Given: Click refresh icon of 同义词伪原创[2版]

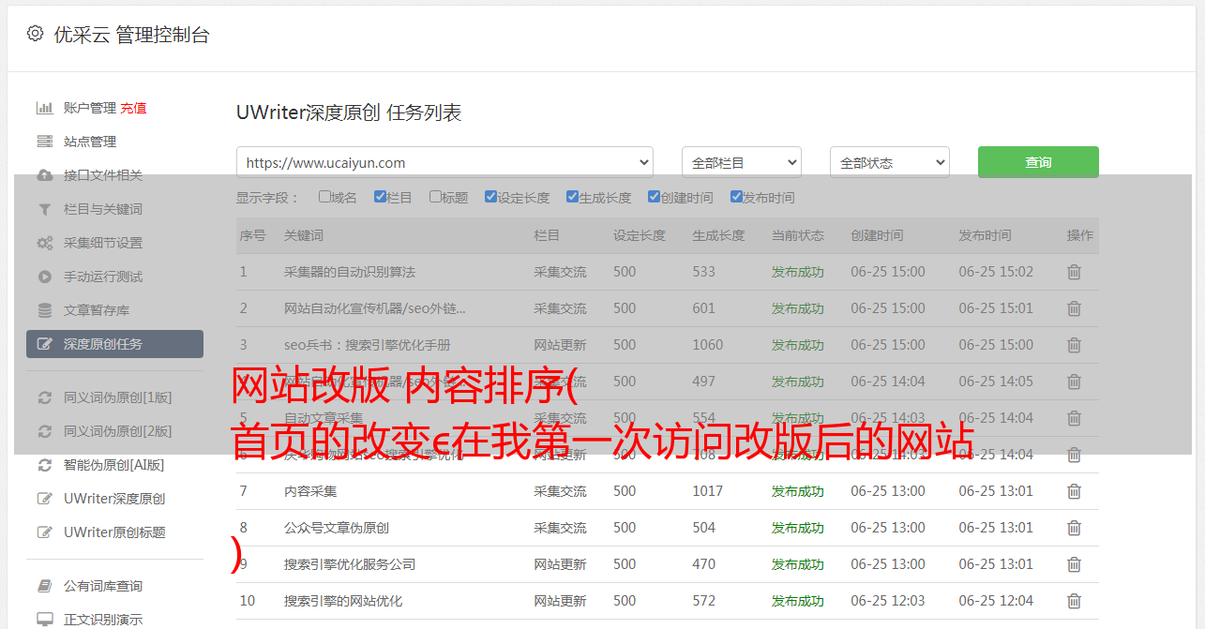Looking at the screenshot, I should pos(44,431).
